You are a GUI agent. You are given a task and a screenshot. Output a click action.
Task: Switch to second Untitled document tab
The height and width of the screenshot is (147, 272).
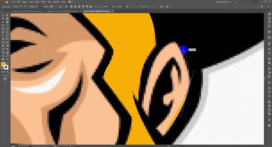pos(62,11)
